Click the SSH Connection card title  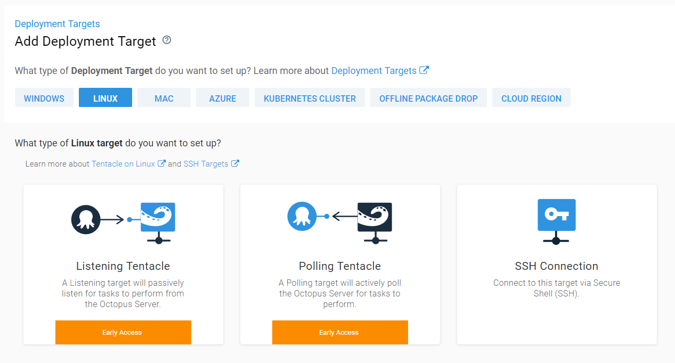(x=557, y=266)
